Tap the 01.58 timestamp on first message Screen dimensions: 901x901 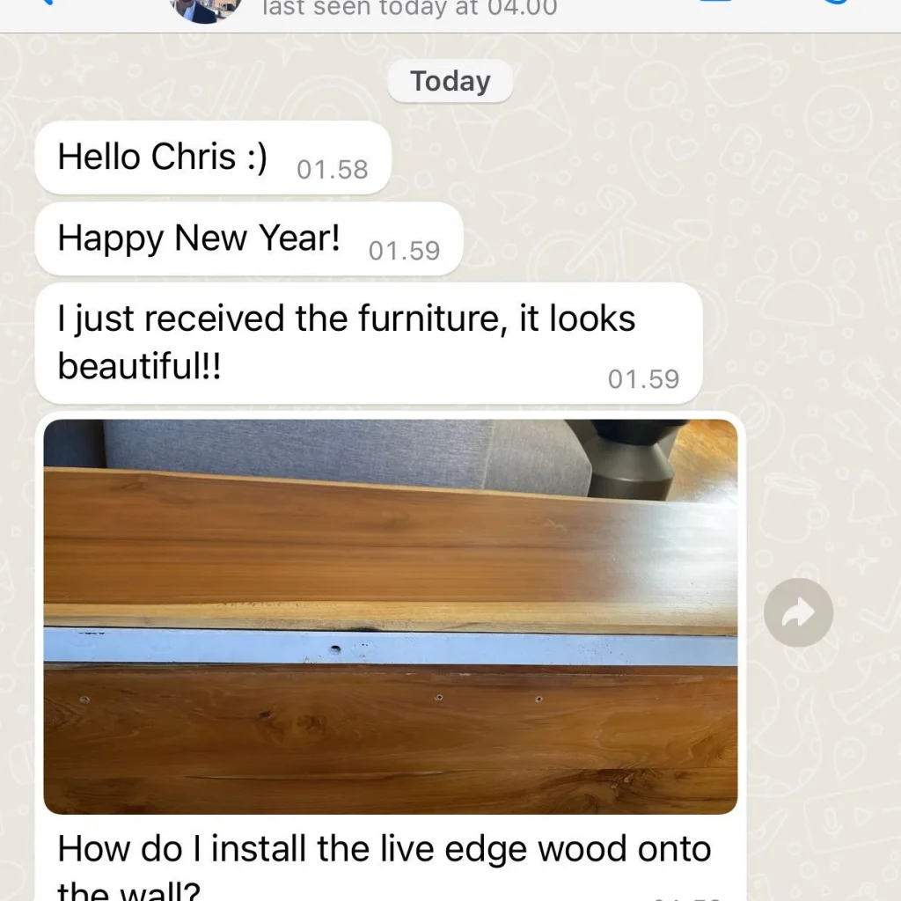tap(332, 170)
